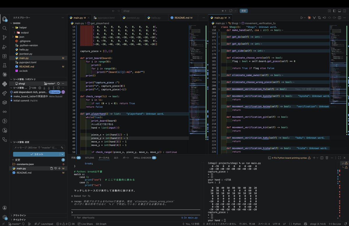Click the new terminal plus icon
This screenshot has width=349, height=226.
314,158
